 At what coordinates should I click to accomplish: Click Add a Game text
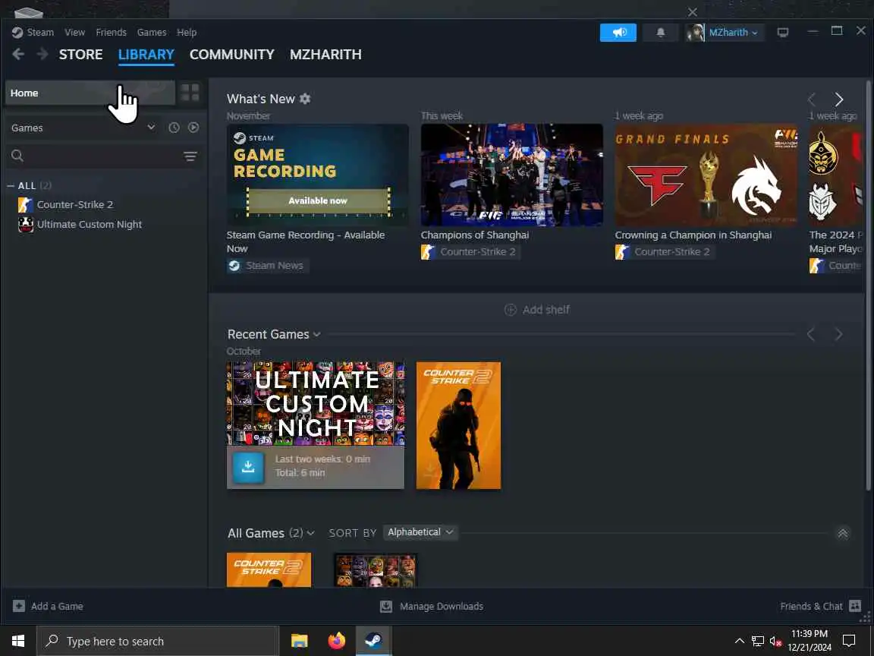tap(57, 606)
